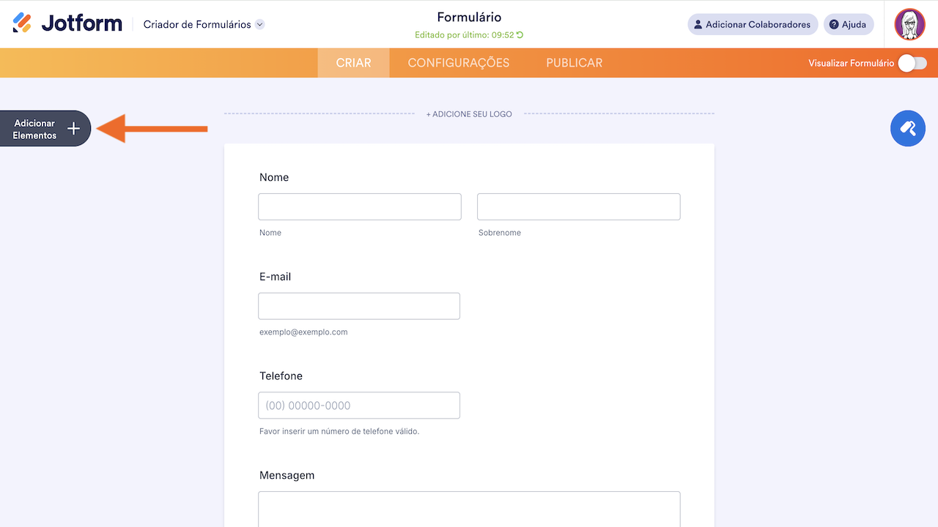Click the Mensagem text area

click(x=469, y=509)
